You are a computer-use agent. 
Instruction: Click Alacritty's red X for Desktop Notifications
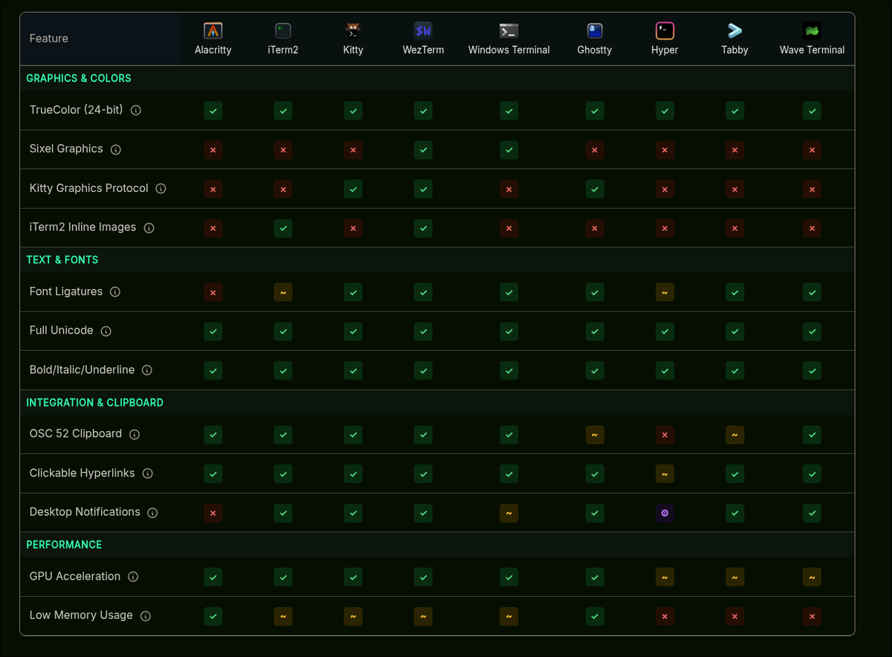click(213, 513)
